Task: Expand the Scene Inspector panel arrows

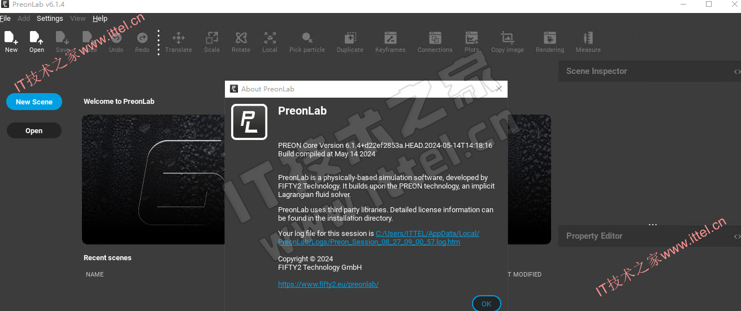Action: (737, 72)
